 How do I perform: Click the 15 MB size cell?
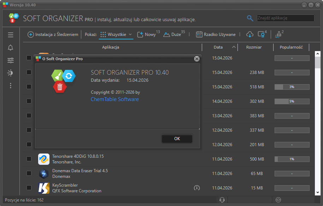pyautogui.click(x=257, y=188)
